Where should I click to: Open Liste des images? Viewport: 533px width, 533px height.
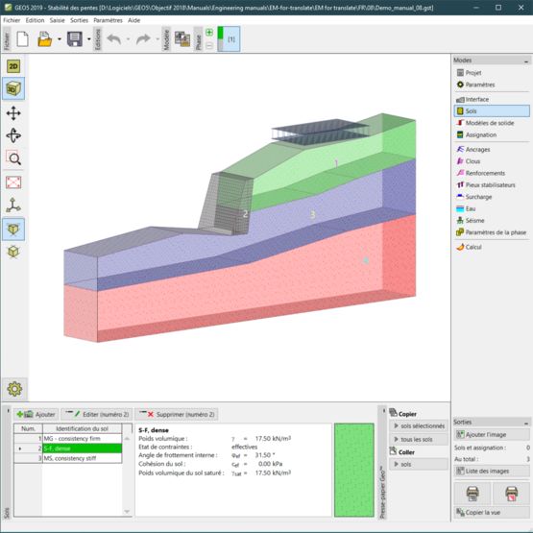tap(492, 471)
